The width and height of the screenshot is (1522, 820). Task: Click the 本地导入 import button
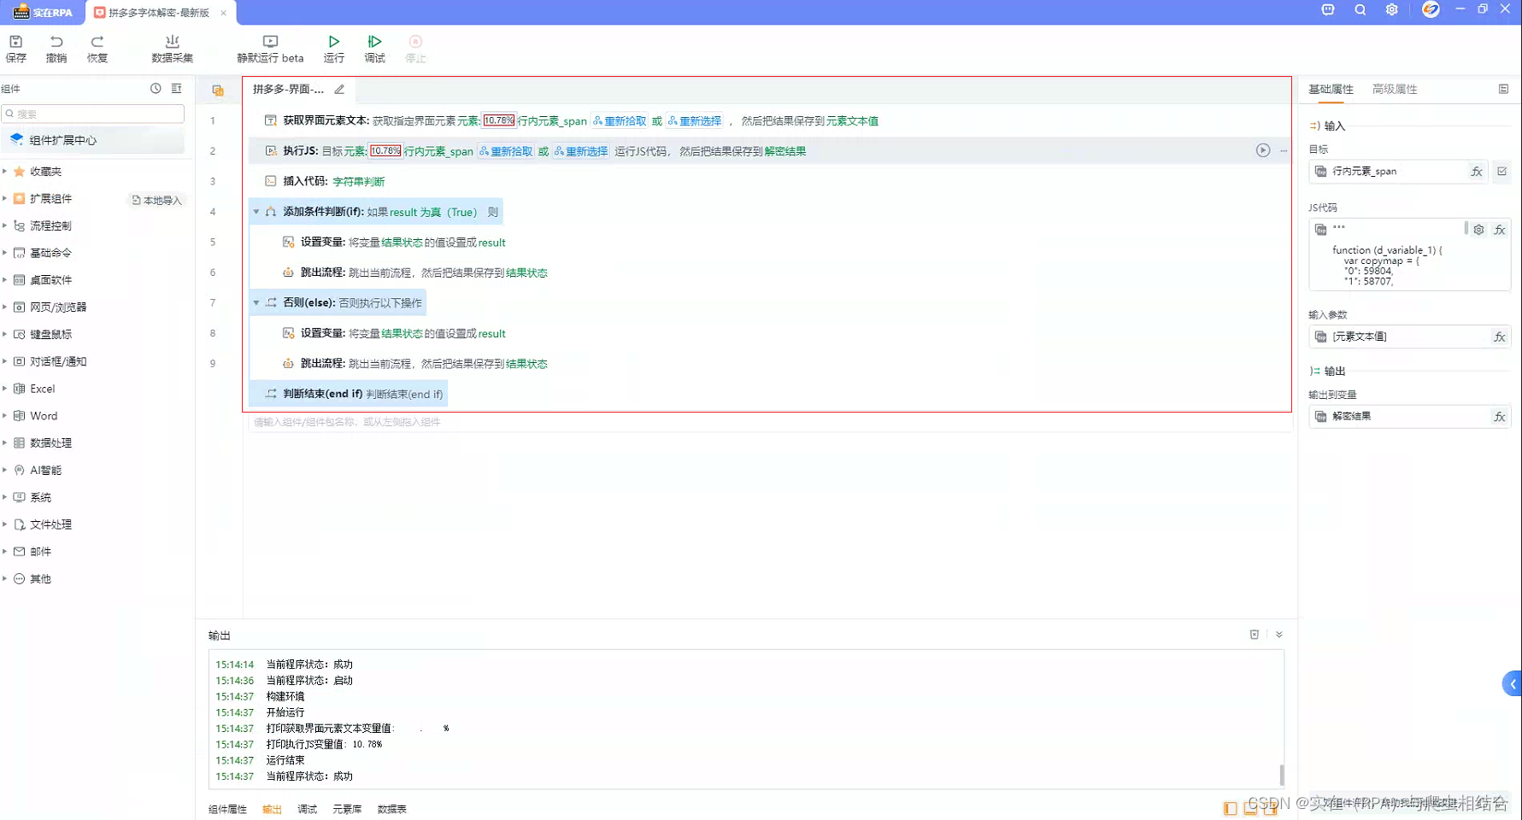156,200
